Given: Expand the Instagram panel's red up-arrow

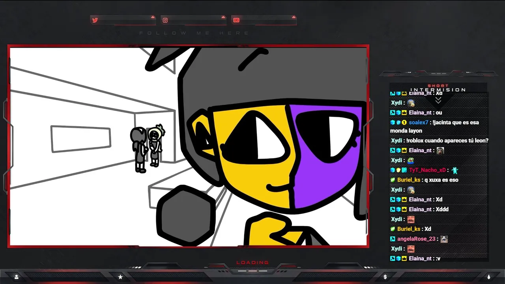Looking at the screenshot, I should [x=223, y=17].
